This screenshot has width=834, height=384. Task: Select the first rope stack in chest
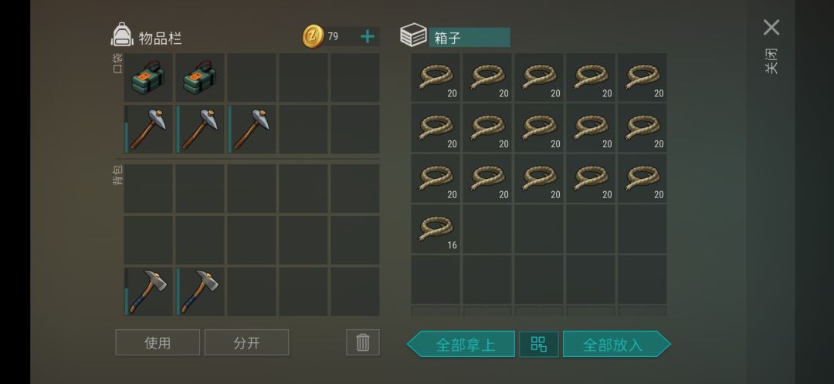pos(436,78)
